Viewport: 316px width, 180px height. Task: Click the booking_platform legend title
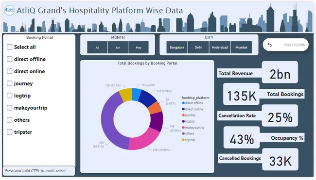pyautogui.click(x=195, y=98)
